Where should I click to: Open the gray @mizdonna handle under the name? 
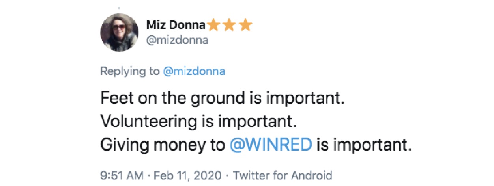click(x=178, y=41)
